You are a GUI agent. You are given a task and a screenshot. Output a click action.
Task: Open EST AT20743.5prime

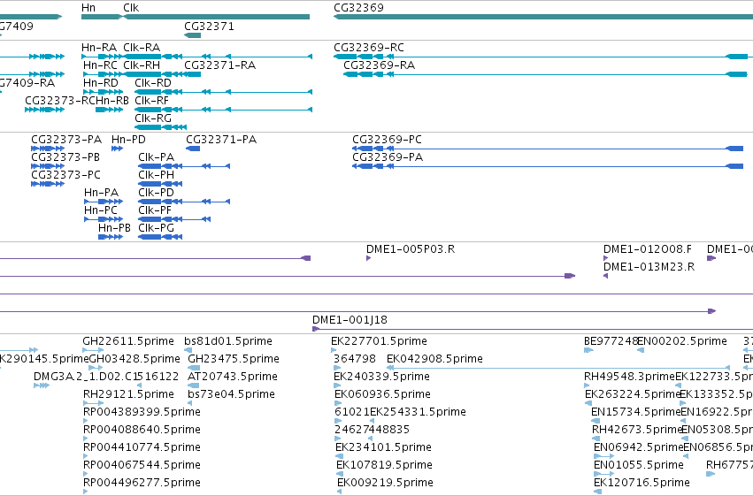tap(233, 377)
